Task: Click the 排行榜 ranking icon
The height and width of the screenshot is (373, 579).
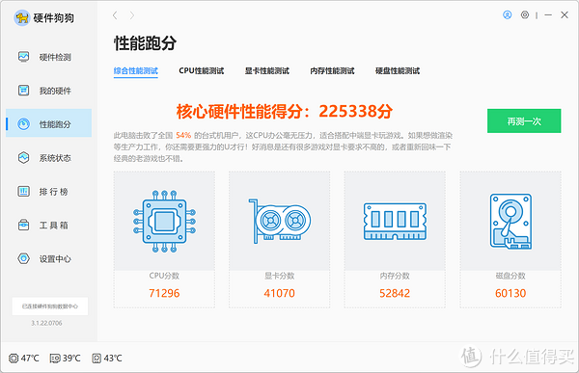Action: [x=23, y=191]
